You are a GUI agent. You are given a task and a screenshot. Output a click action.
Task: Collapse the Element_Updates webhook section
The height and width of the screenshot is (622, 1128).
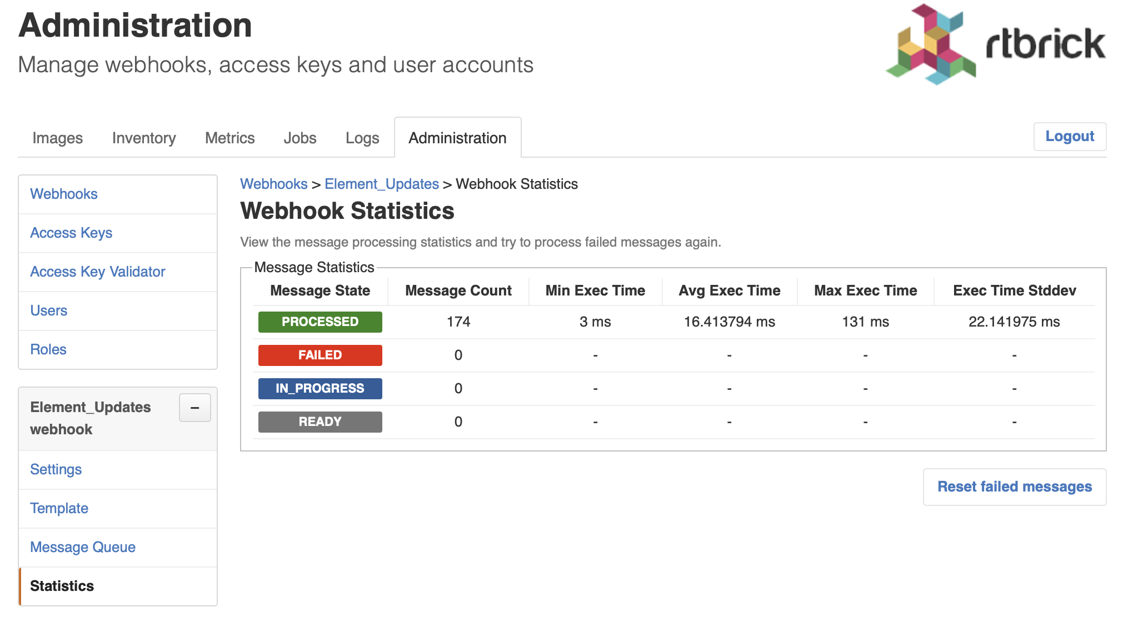tap(194, 408)
